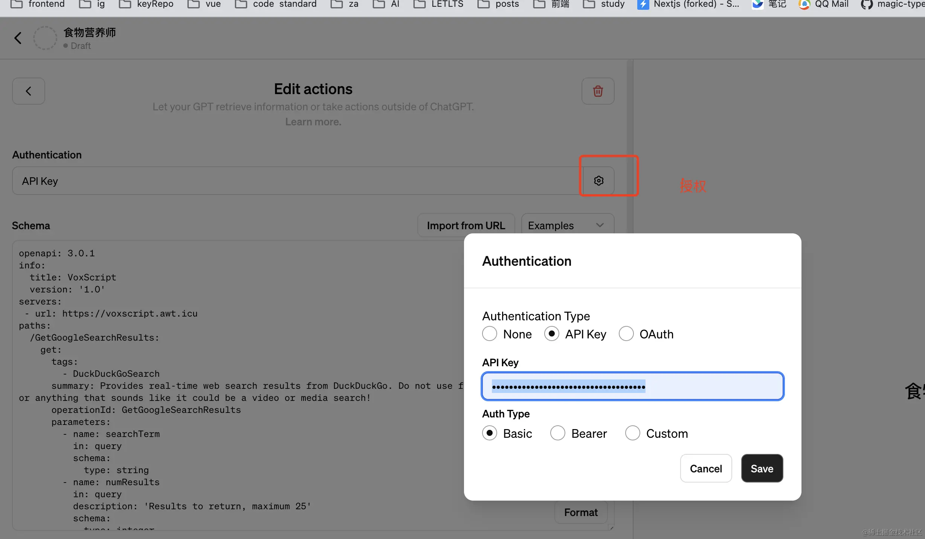Viewport: 925px width, 539px height.
Task: Click top-left back chevron near GPT name
Action: [18, 38]
